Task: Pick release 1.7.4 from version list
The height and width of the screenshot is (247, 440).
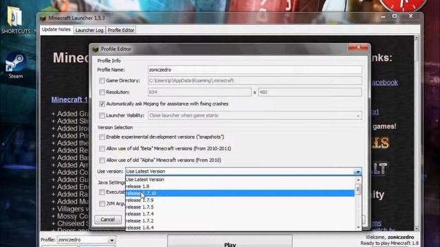Action: pyautogui.click(x=240, y=214)
